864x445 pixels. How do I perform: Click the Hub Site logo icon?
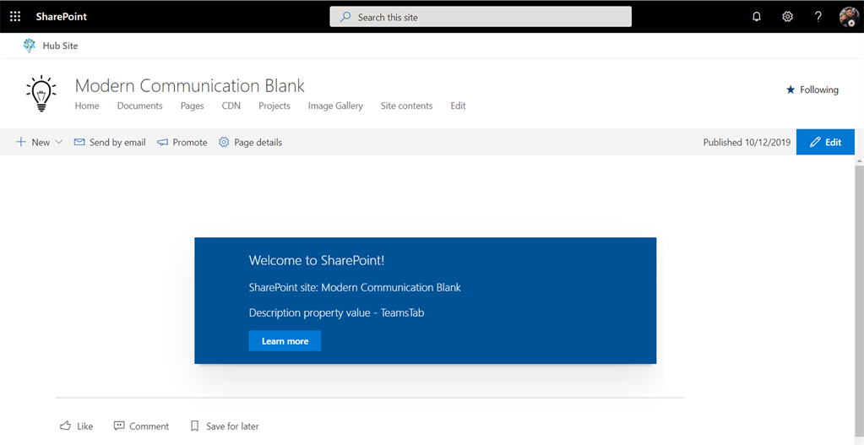[x=30, y=46]
